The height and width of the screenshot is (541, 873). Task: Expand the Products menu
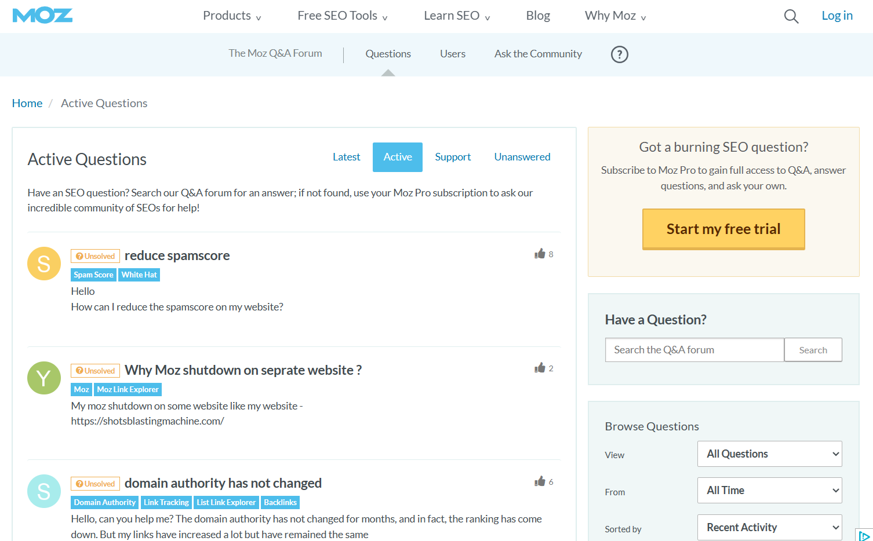coord(232,16)
